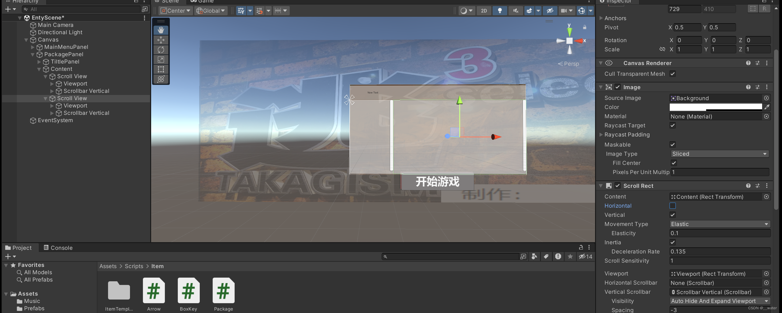Select the Hand view tool

click(161, 30)
